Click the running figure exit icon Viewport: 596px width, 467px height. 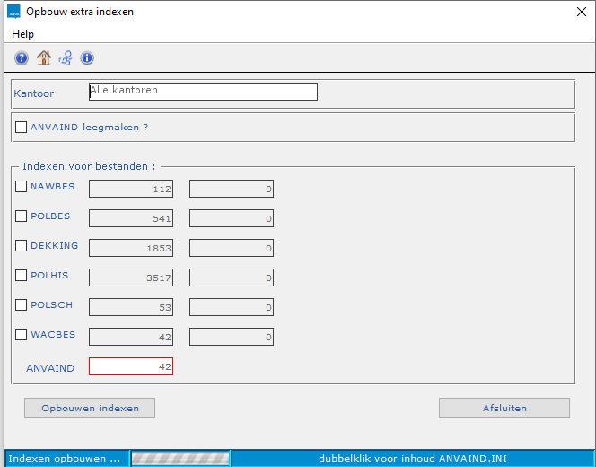coord(66,58)
